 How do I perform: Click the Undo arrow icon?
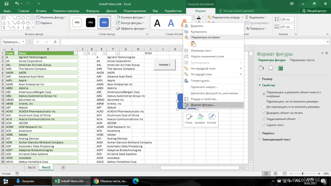pyautogui.click(x=17, y=4)
